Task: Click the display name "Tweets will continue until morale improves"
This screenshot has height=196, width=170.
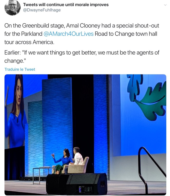Action: tap(66, 5)
